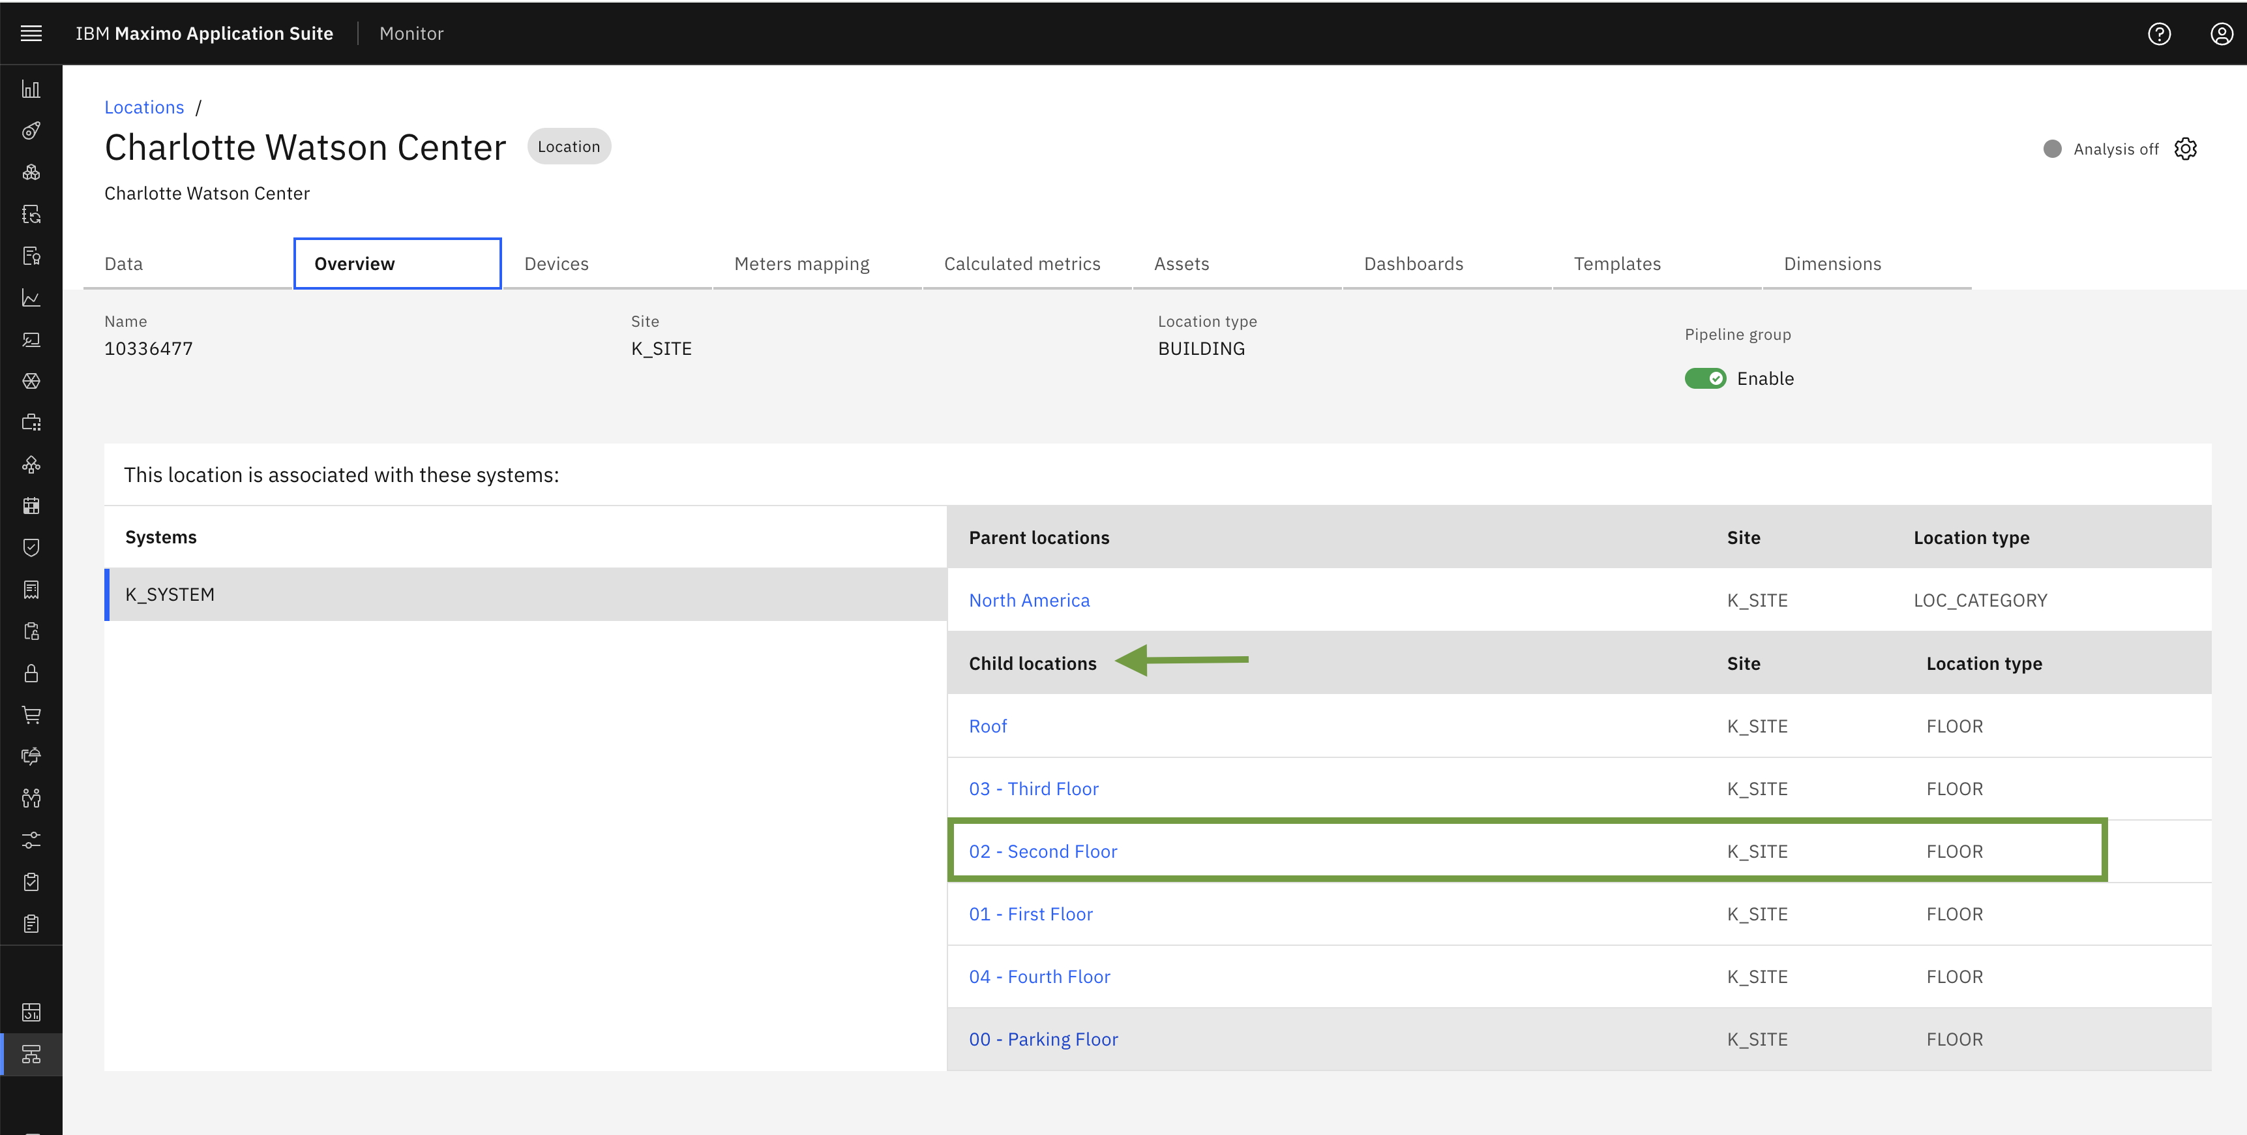Click the Location type value BUILDING
This screenshot has height=1135, width=2247.
pyautogui.click(x=1201, y=349)
